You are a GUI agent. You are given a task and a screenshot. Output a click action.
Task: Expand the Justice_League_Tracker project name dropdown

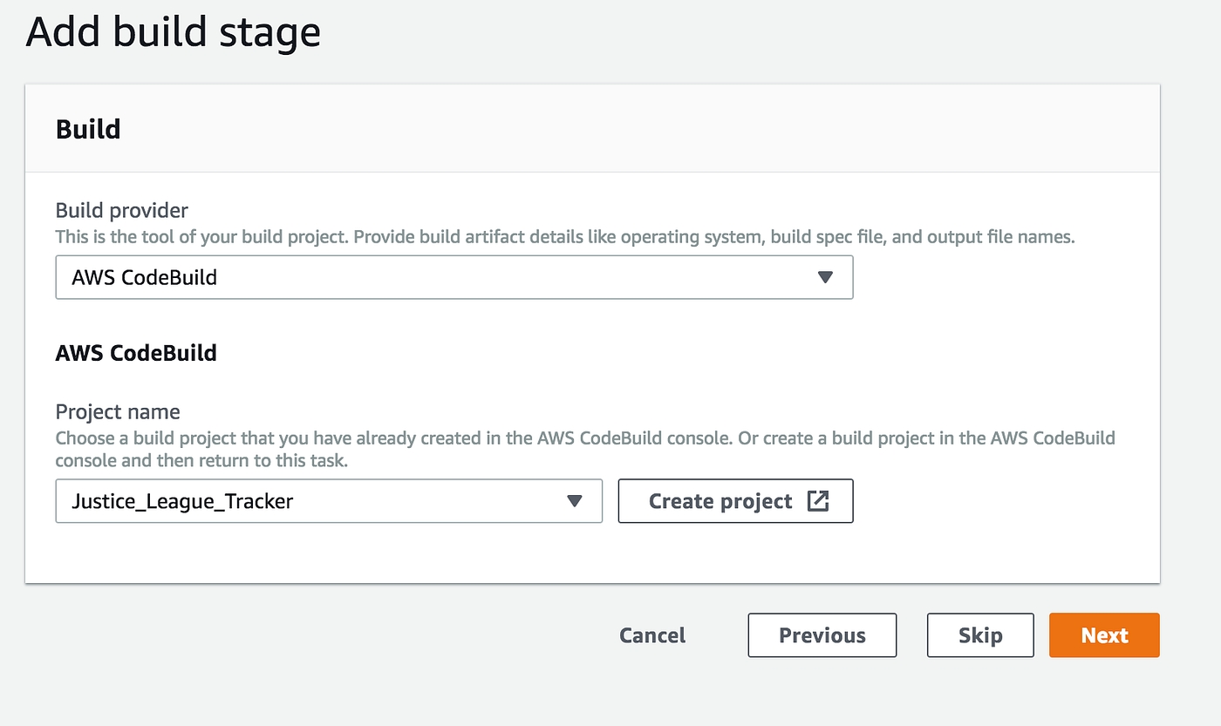click(x=328, y=501)
